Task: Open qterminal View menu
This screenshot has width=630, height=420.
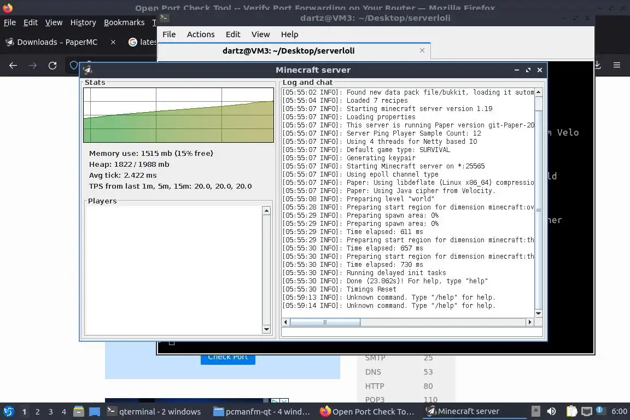Action: pos(260,34)
